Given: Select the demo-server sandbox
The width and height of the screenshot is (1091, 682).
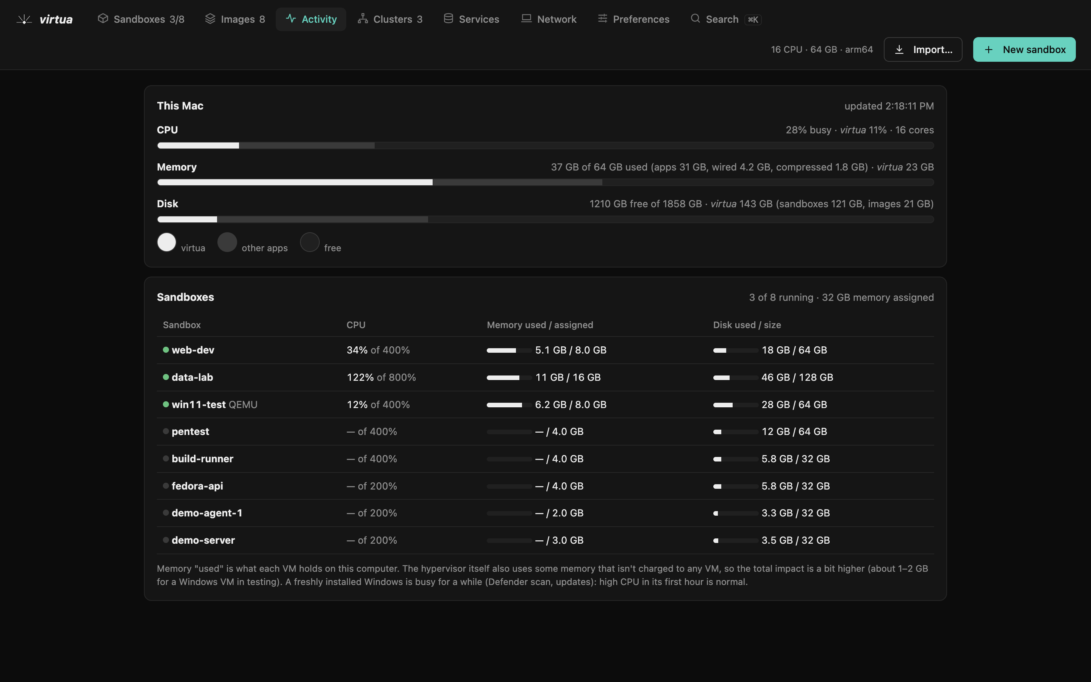Looking at the screenshot, I should click(x=203, y=540).
